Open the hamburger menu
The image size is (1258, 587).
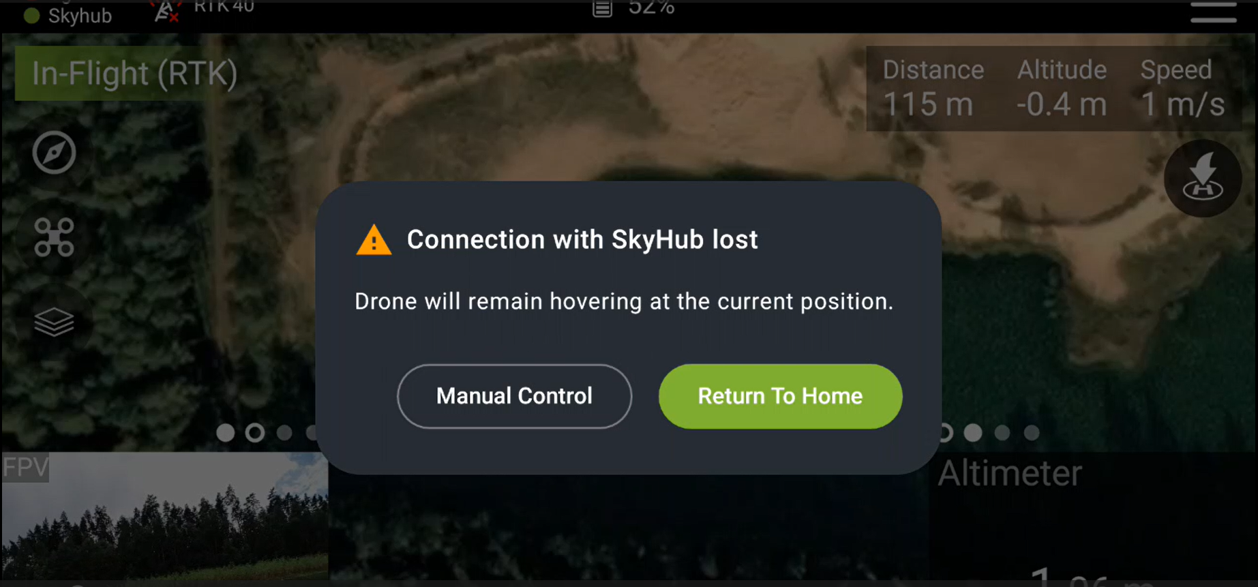(1214, 12)
